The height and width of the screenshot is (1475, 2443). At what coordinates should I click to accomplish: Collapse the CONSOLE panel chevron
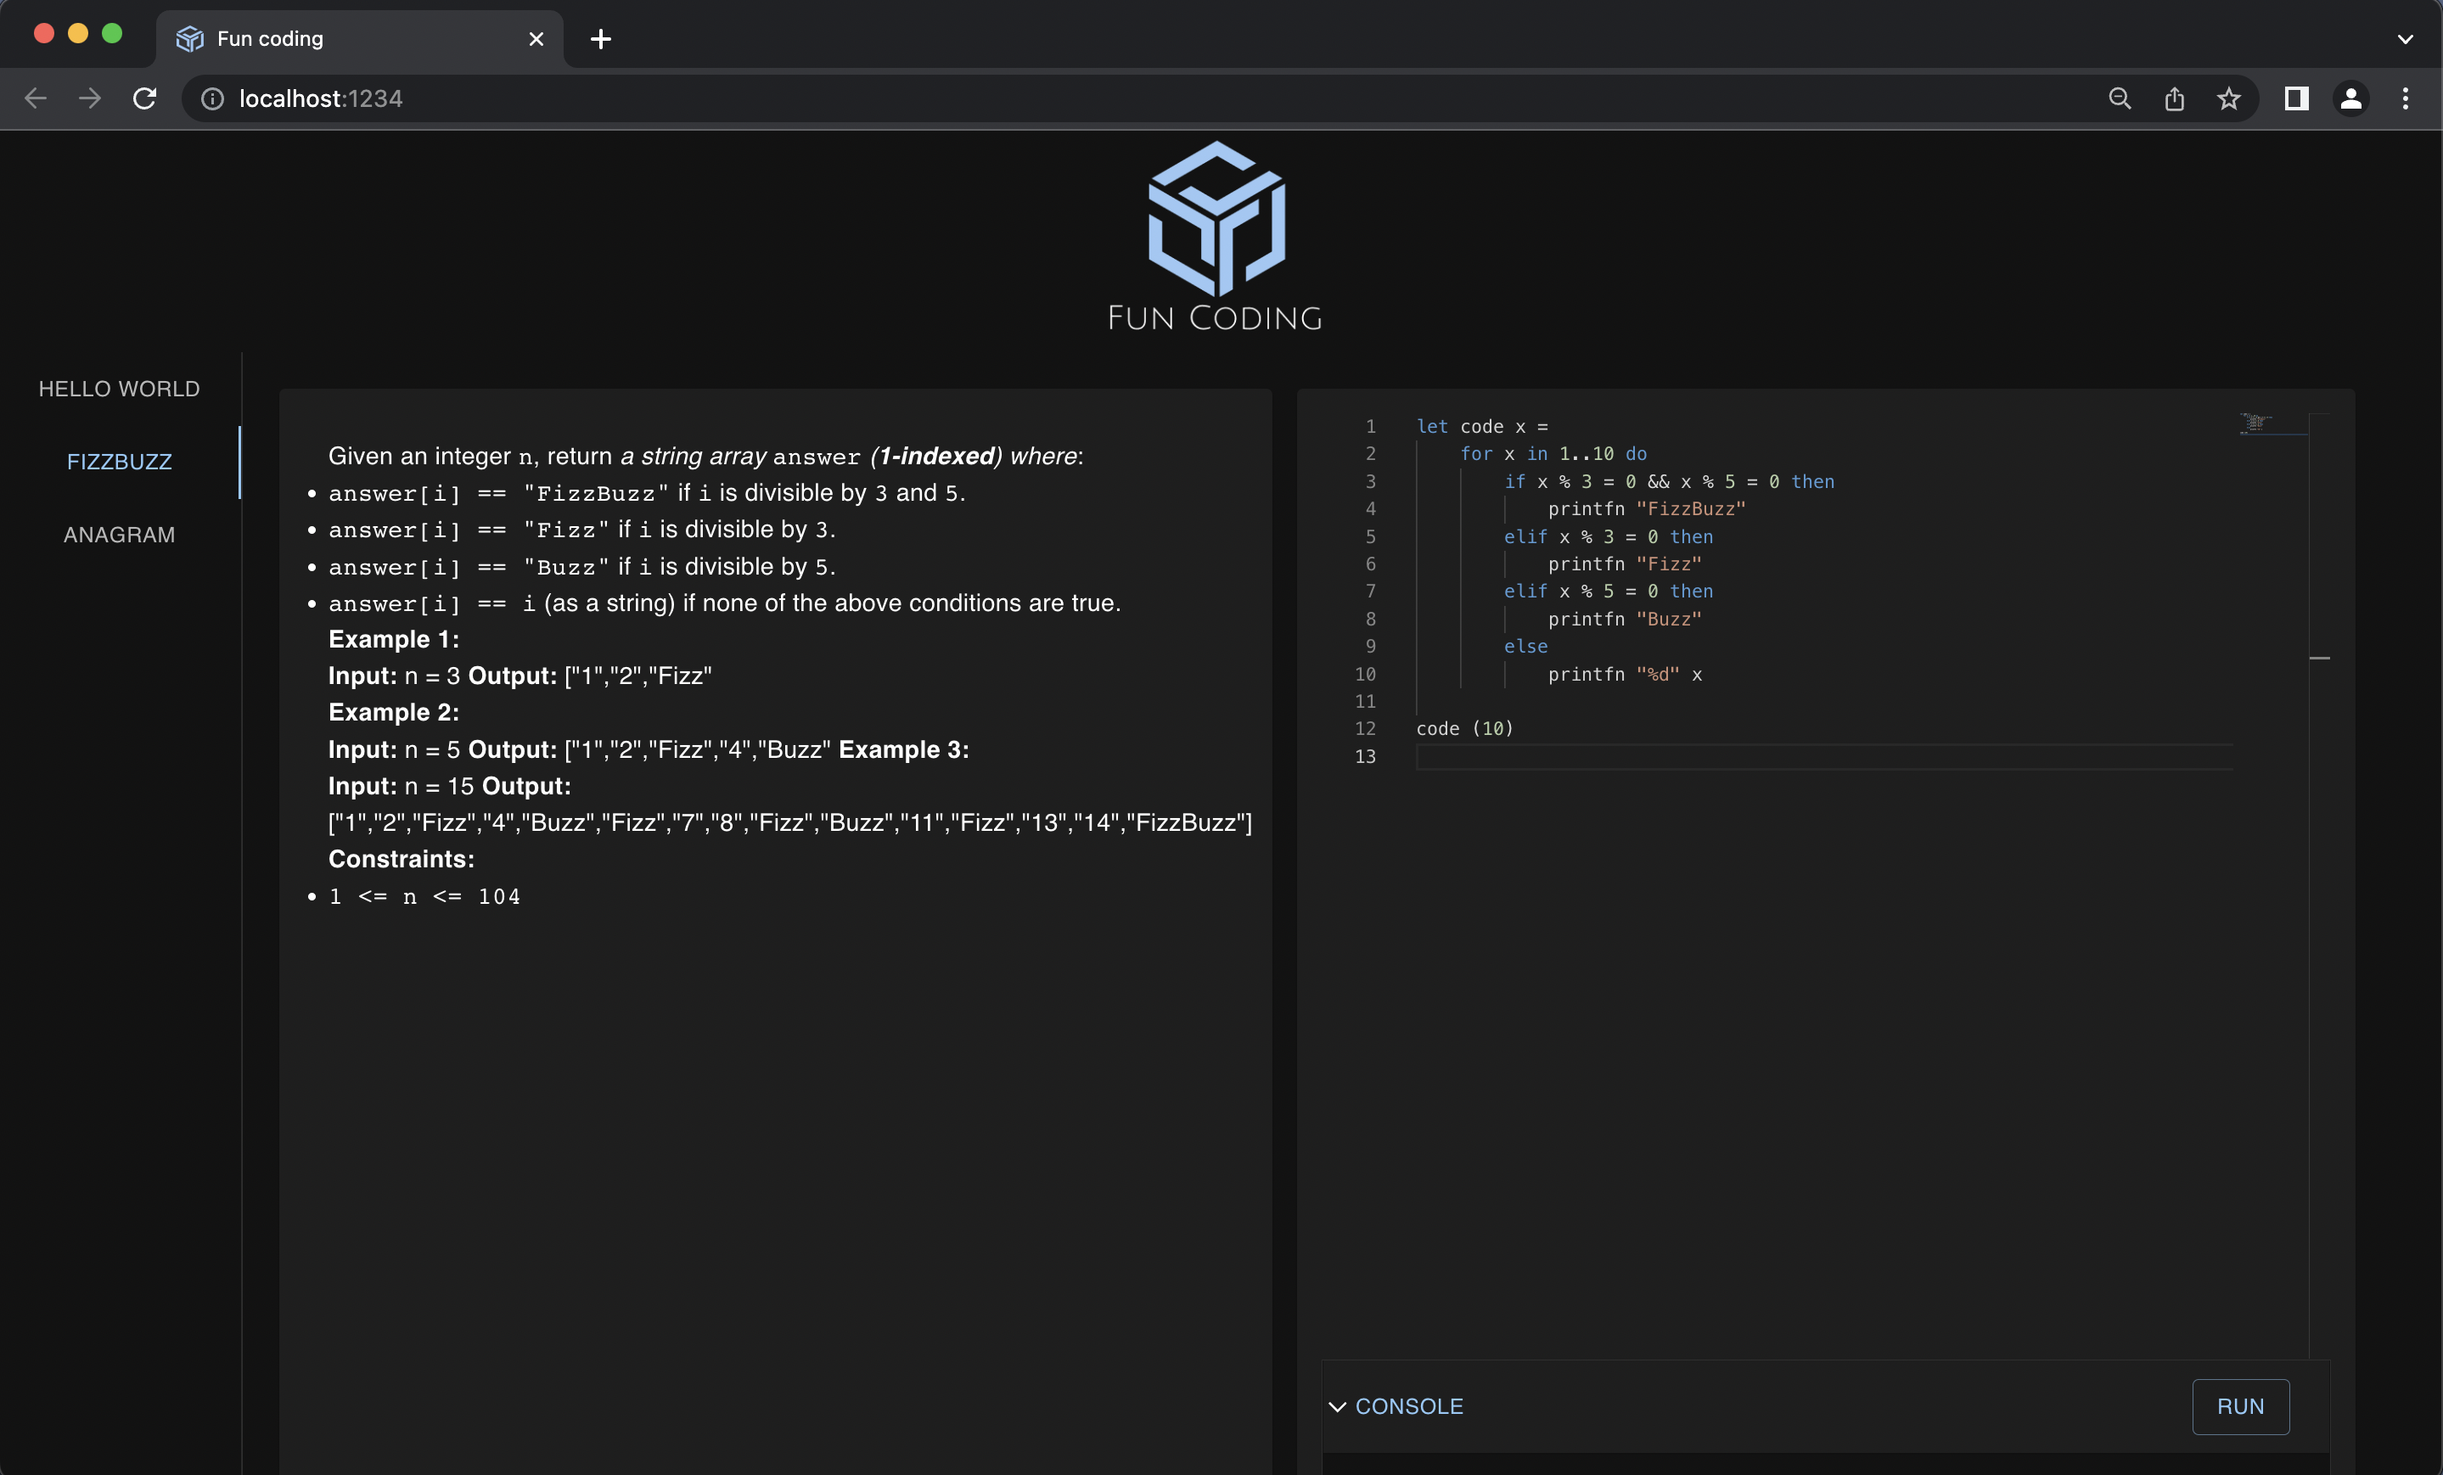tap(1338, 1405)
